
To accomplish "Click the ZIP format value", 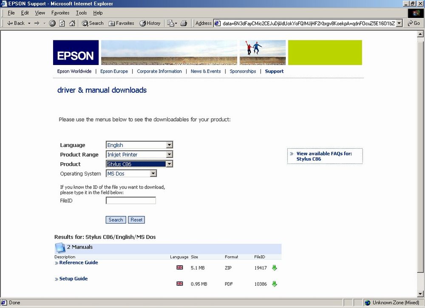I will [228, 268].
